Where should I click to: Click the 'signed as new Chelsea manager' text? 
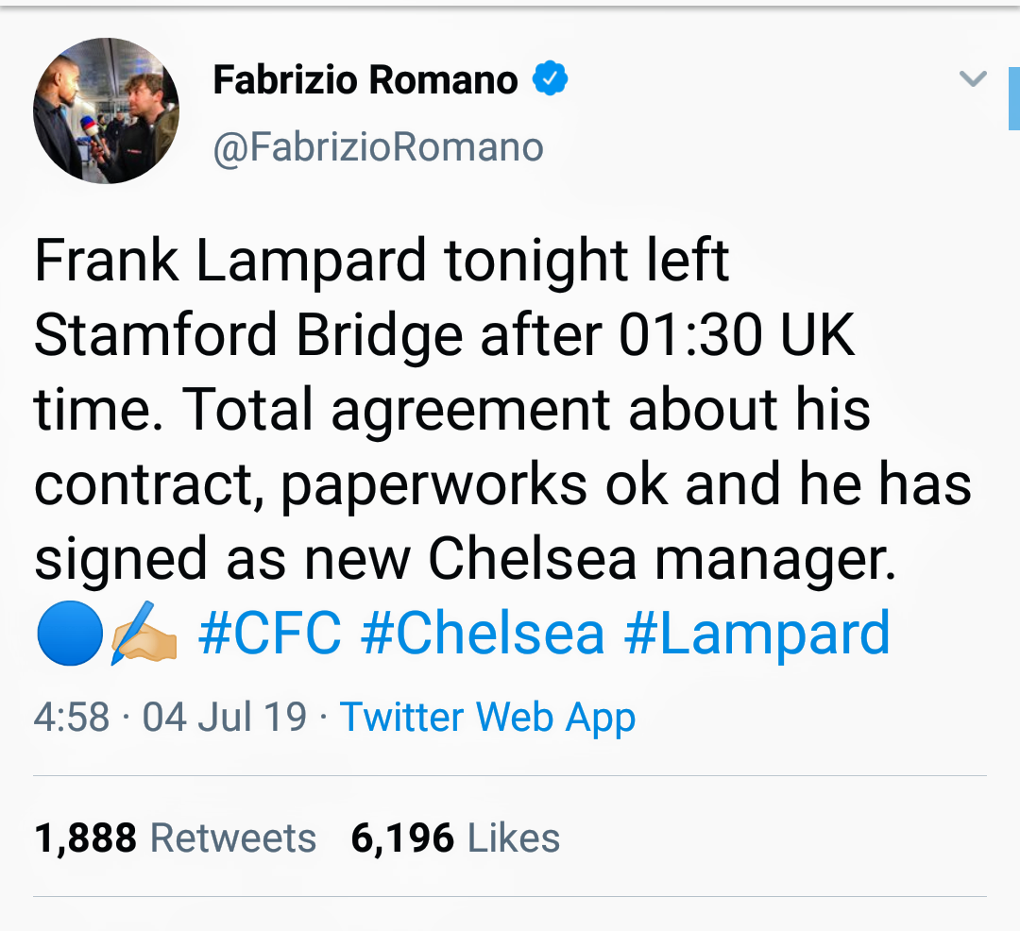pos(463,559)
